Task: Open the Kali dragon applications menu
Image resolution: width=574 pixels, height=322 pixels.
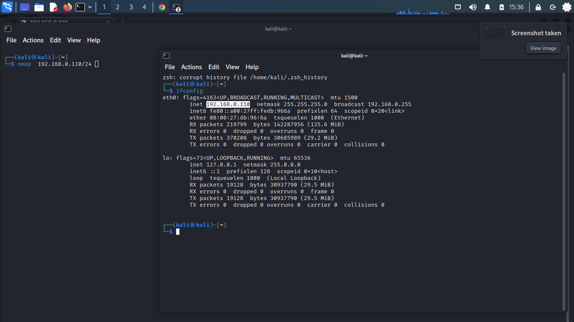Action: [x=7, y=7]
